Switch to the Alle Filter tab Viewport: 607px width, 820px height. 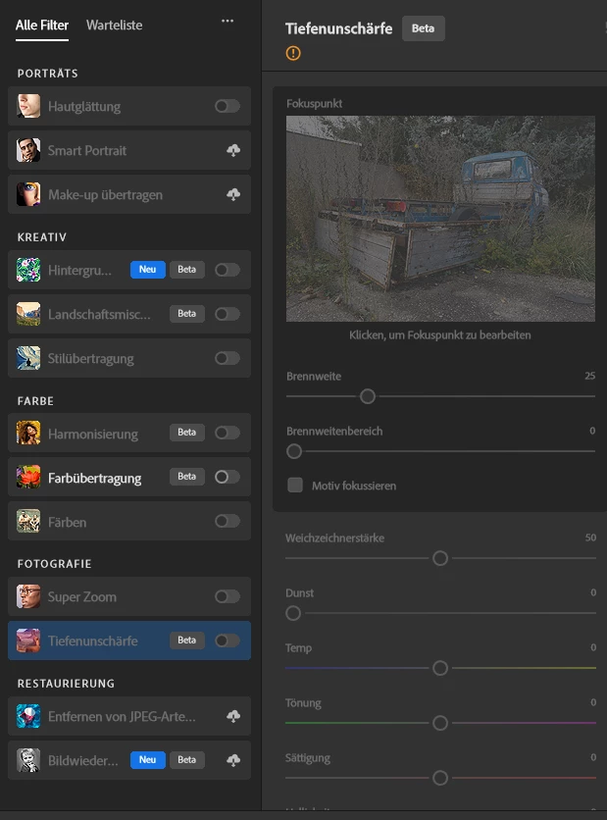pyautogui.click(x=42, y=26)
